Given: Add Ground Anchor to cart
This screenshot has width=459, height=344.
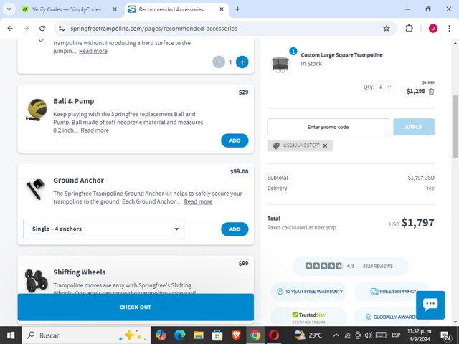Looking at the screenshot, I should [x=235, y=229].
